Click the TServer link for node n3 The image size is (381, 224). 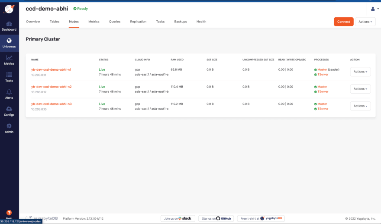[323, 109]
